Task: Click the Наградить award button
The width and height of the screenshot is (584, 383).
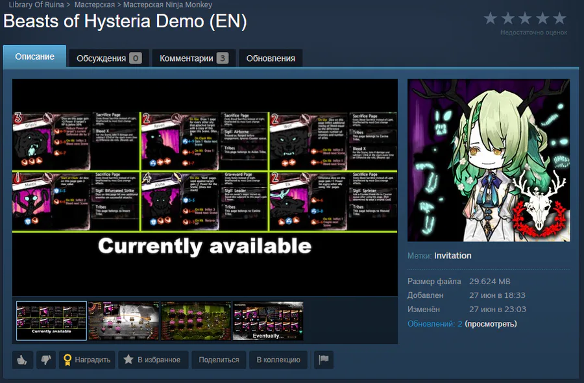Action: coord(87,360)
